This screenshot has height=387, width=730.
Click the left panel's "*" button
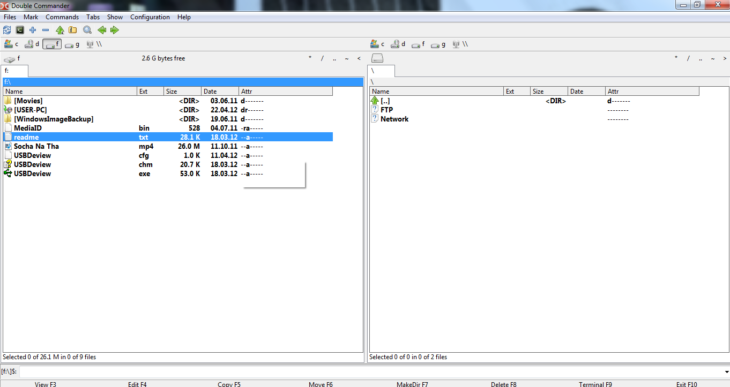point(310,58)
